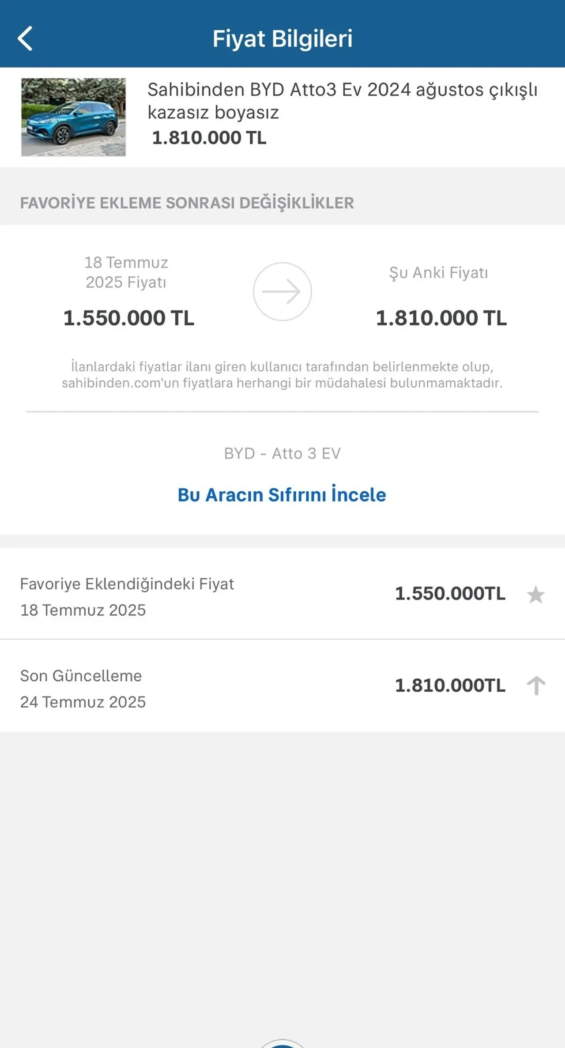
Task: Open the blue BYD car thumbnail
Action: coord(73,117)
